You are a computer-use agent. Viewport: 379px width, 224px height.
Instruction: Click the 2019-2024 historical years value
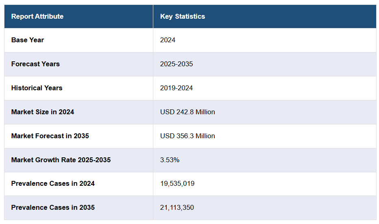[x=176, y=88]
